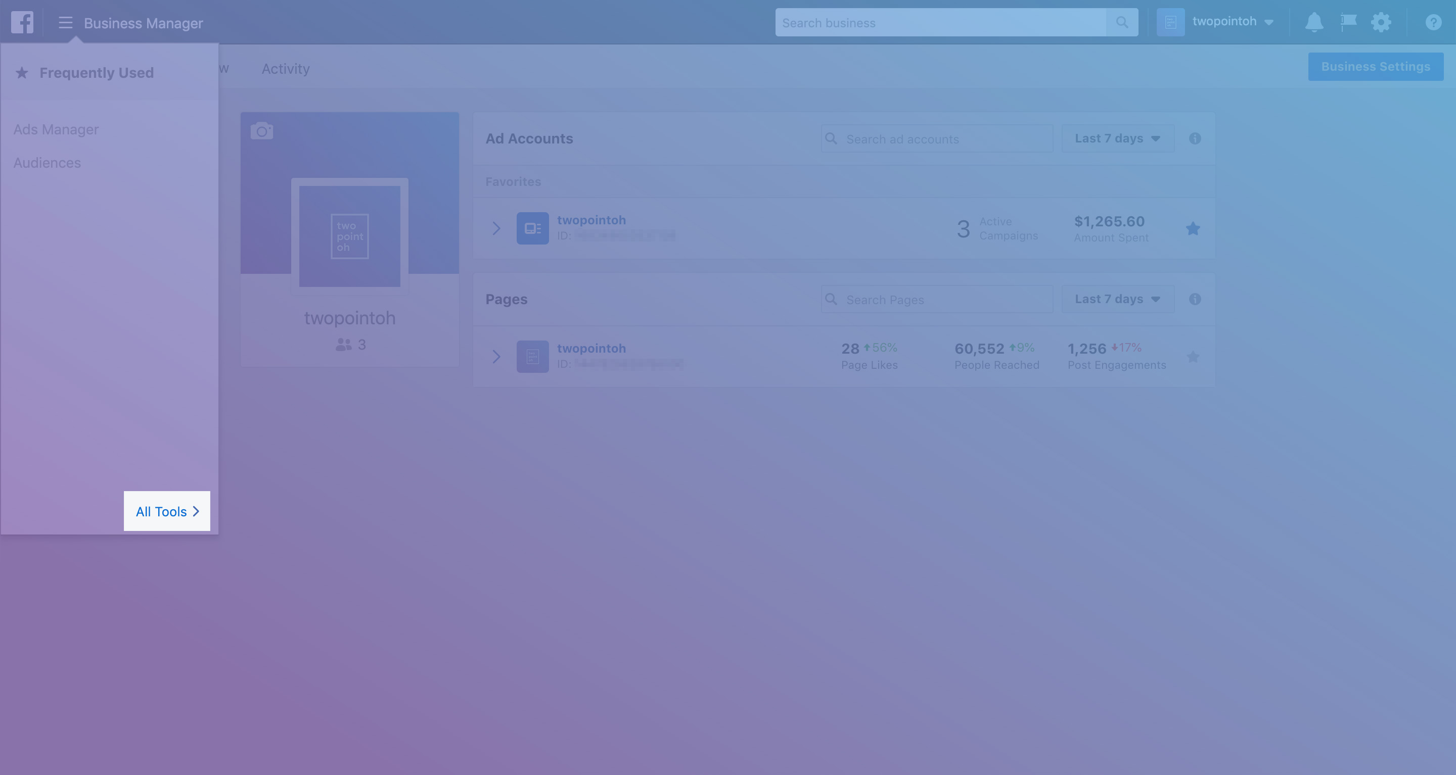Screen dimensions: 1456x775
Task: Open the notifications bell icon
Action: (x=1313, y=23)
